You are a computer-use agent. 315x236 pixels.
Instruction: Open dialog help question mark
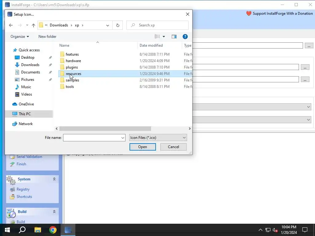pyautogui.click(x=185, y=37)
